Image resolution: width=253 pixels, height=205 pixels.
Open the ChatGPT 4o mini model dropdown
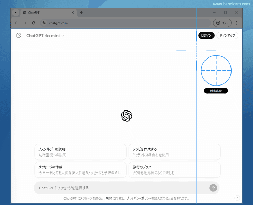[x=45, y=36]
